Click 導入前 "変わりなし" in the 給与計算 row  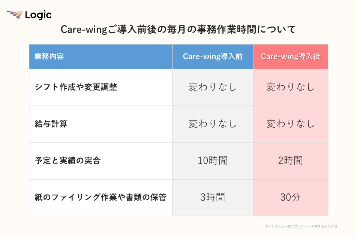click(x=213, y=124)
